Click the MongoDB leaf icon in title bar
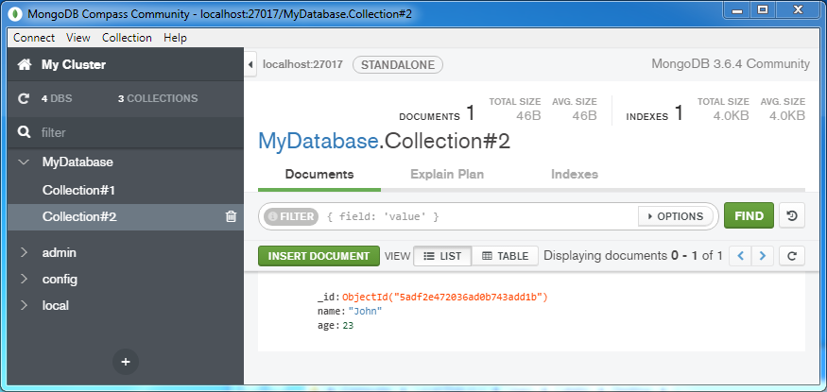 click(17, 14)
